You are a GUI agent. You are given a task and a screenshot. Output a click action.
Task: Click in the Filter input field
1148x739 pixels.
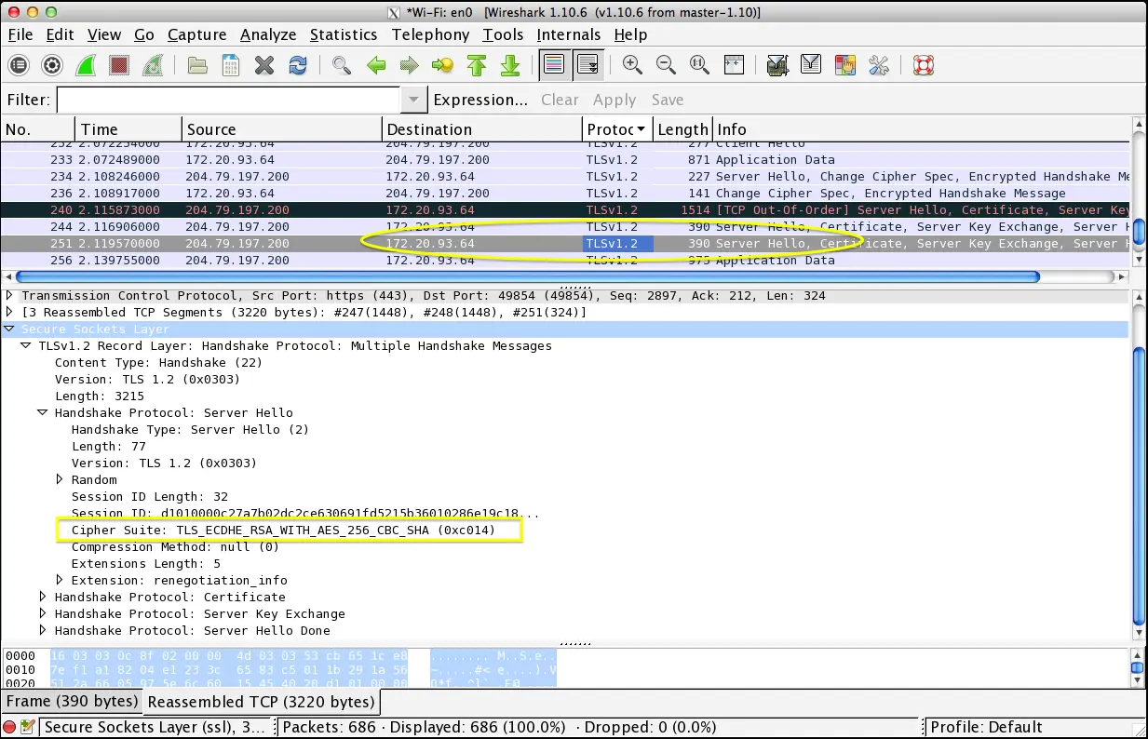pos(228,100)
